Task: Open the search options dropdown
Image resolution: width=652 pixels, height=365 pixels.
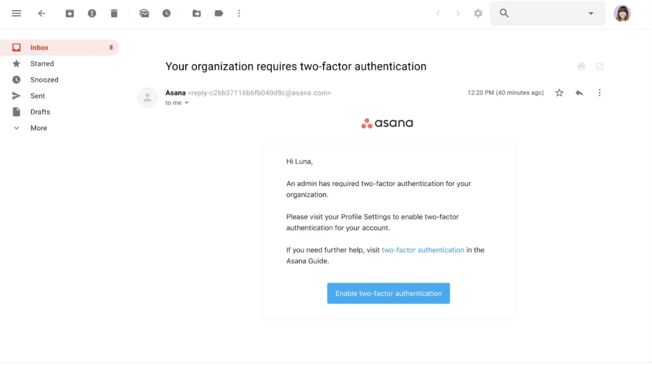Action: [591, 13]
